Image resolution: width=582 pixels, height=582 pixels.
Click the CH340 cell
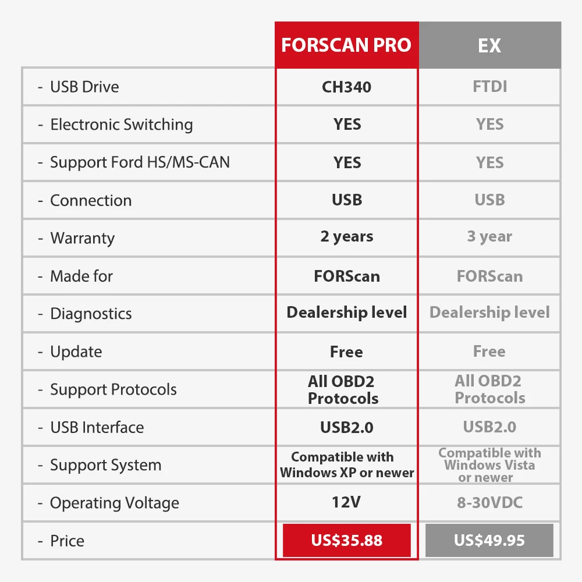[x=346, y=87]
